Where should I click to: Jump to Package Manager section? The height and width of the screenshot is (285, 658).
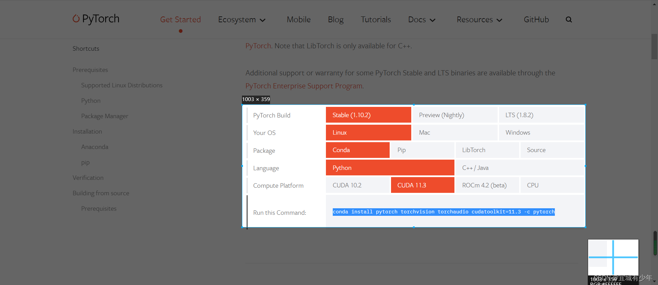pyautogui.click(x=105, y=116)
